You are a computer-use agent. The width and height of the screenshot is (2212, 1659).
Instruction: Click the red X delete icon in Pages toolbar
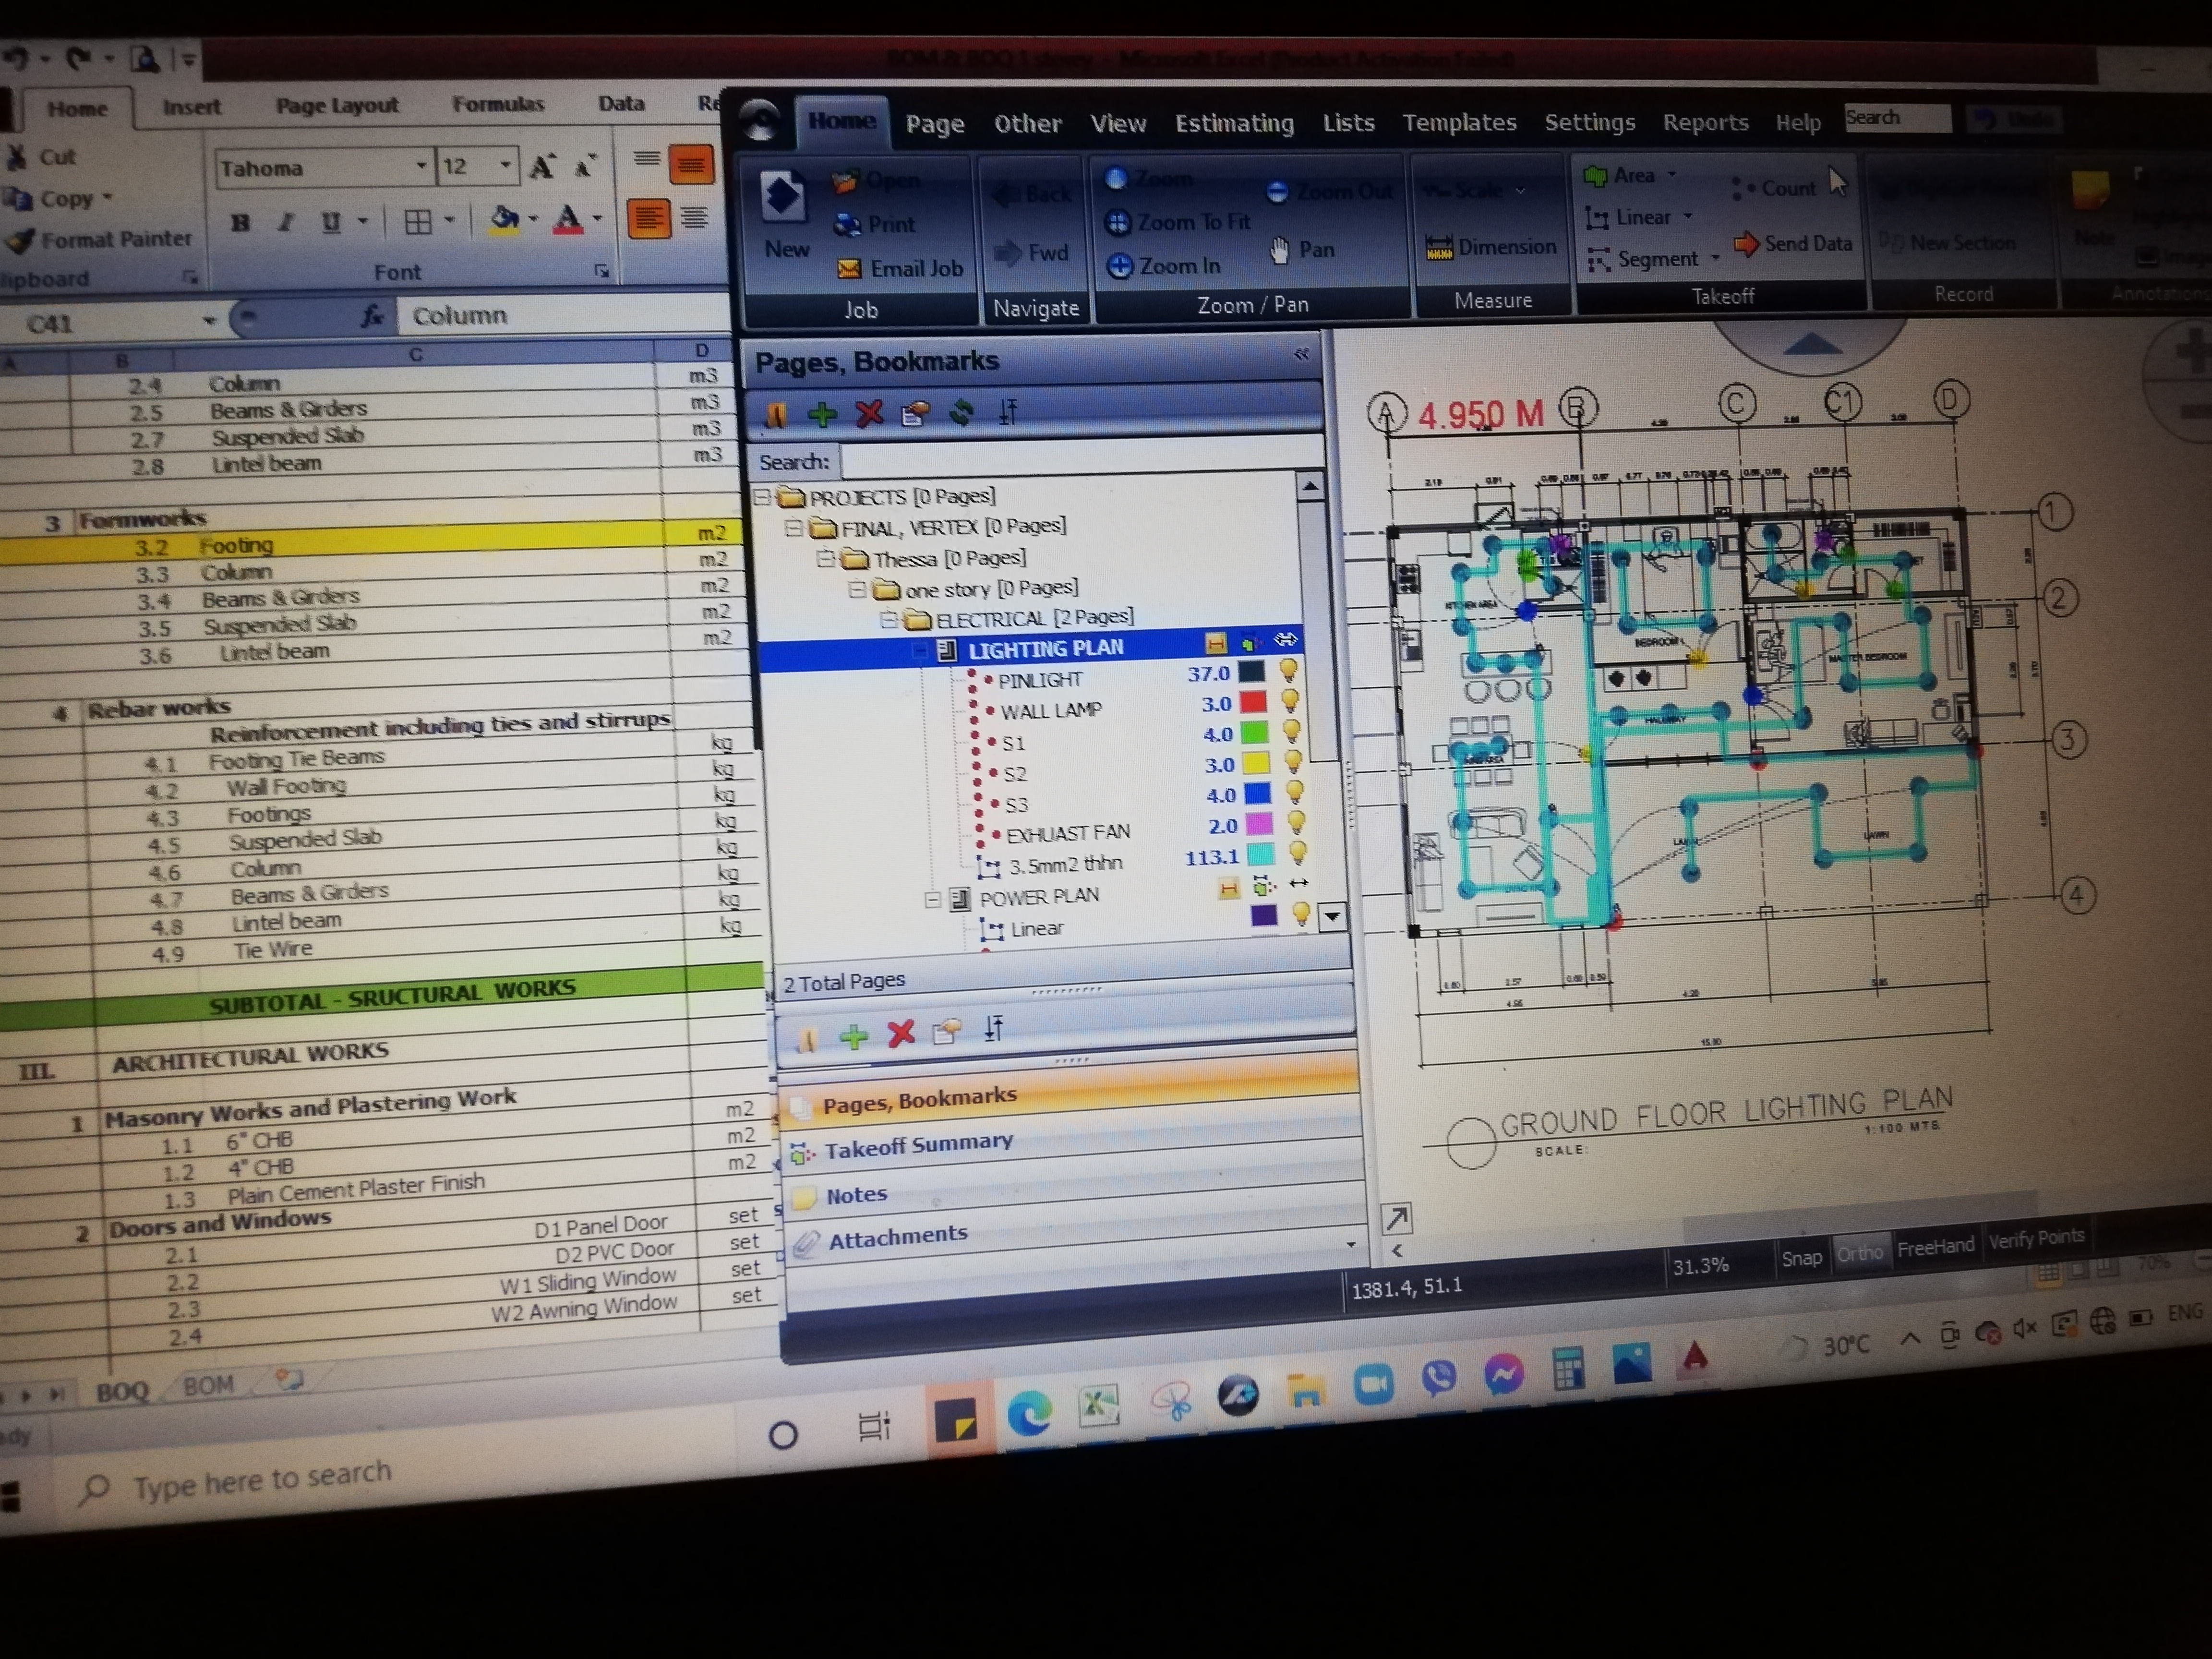pyautogui.click(x=869, y=413)
